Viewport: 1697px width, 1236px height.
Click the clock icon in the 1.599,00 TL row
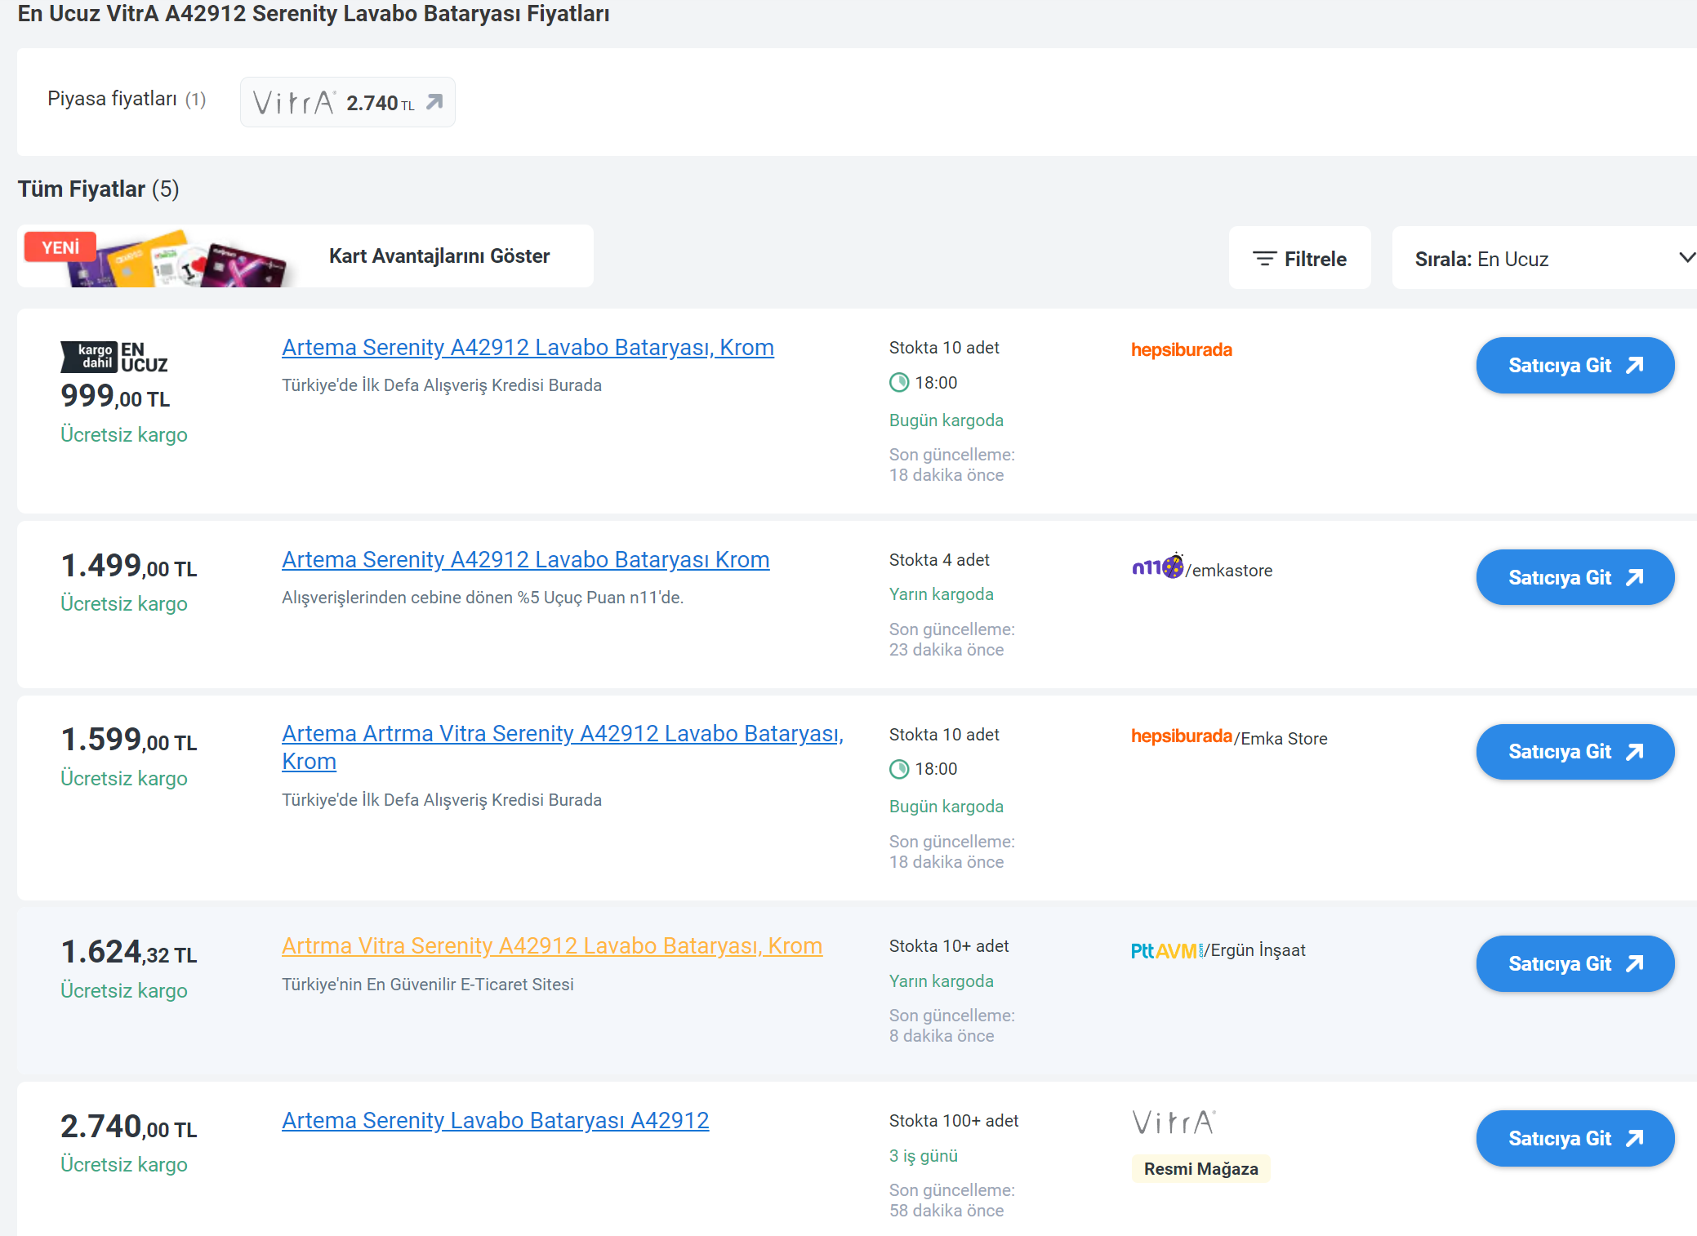point(898,768)
